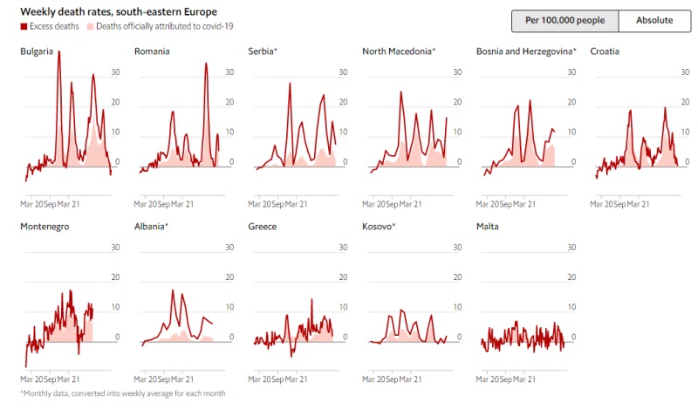
Task: Select the Malta chart
Action: [523, 305]
